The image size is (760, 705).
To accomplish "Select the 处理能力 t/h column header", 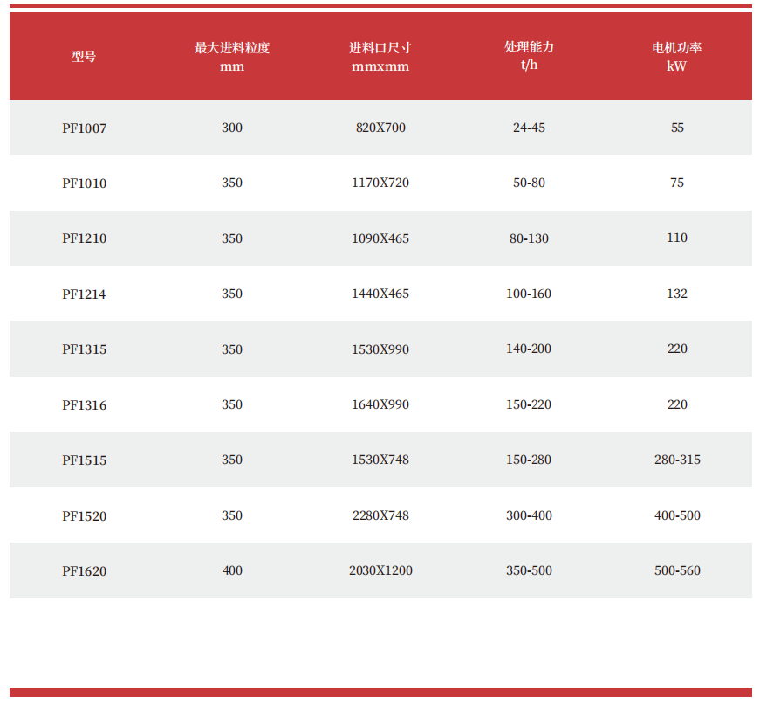I will click(529, 57).
